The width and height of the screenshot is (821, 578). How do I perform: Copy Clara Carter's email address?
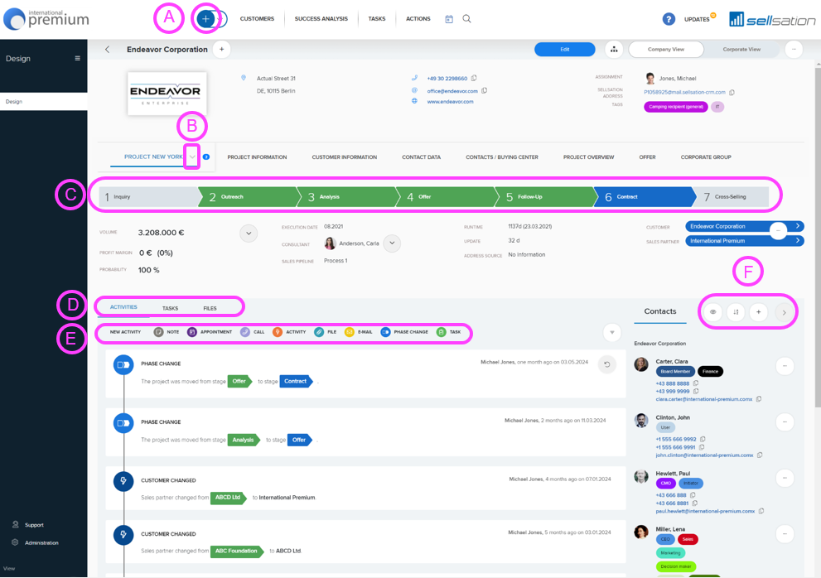[759, 399]
